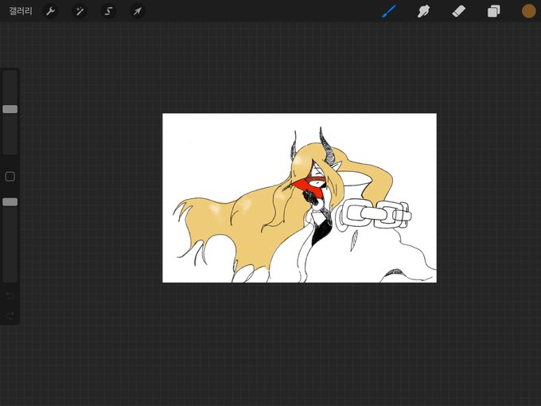Open the brown active color swatch
This screenshot has height=406, width=541.
pos(528,11)
